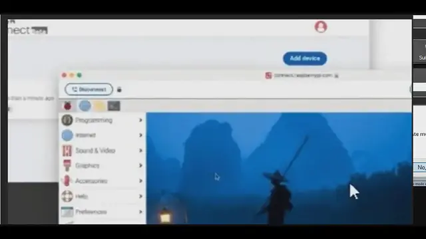The height and width of the screenshot is (239, 426).
Task: Open the Accessories menu entry
Action: tap(103, 181)
